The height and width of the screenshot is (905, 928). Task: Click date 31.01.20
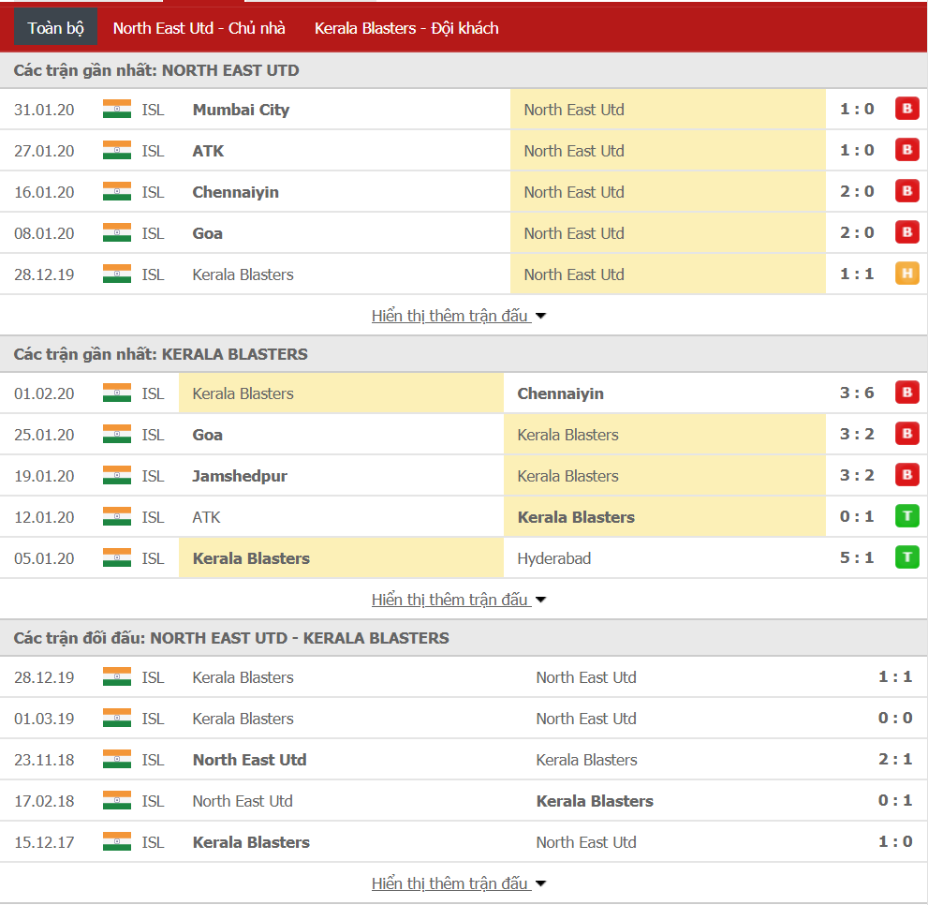click(44, 110)
